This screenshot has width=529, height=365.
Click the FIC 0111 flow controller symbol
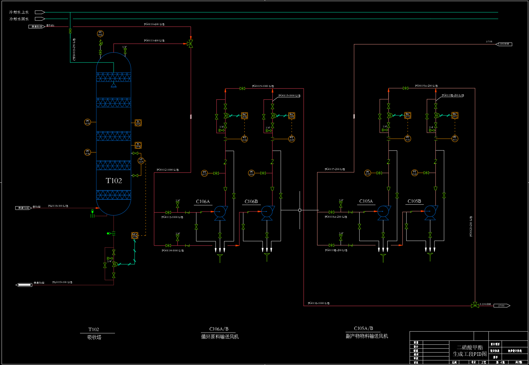click(455, 115)
